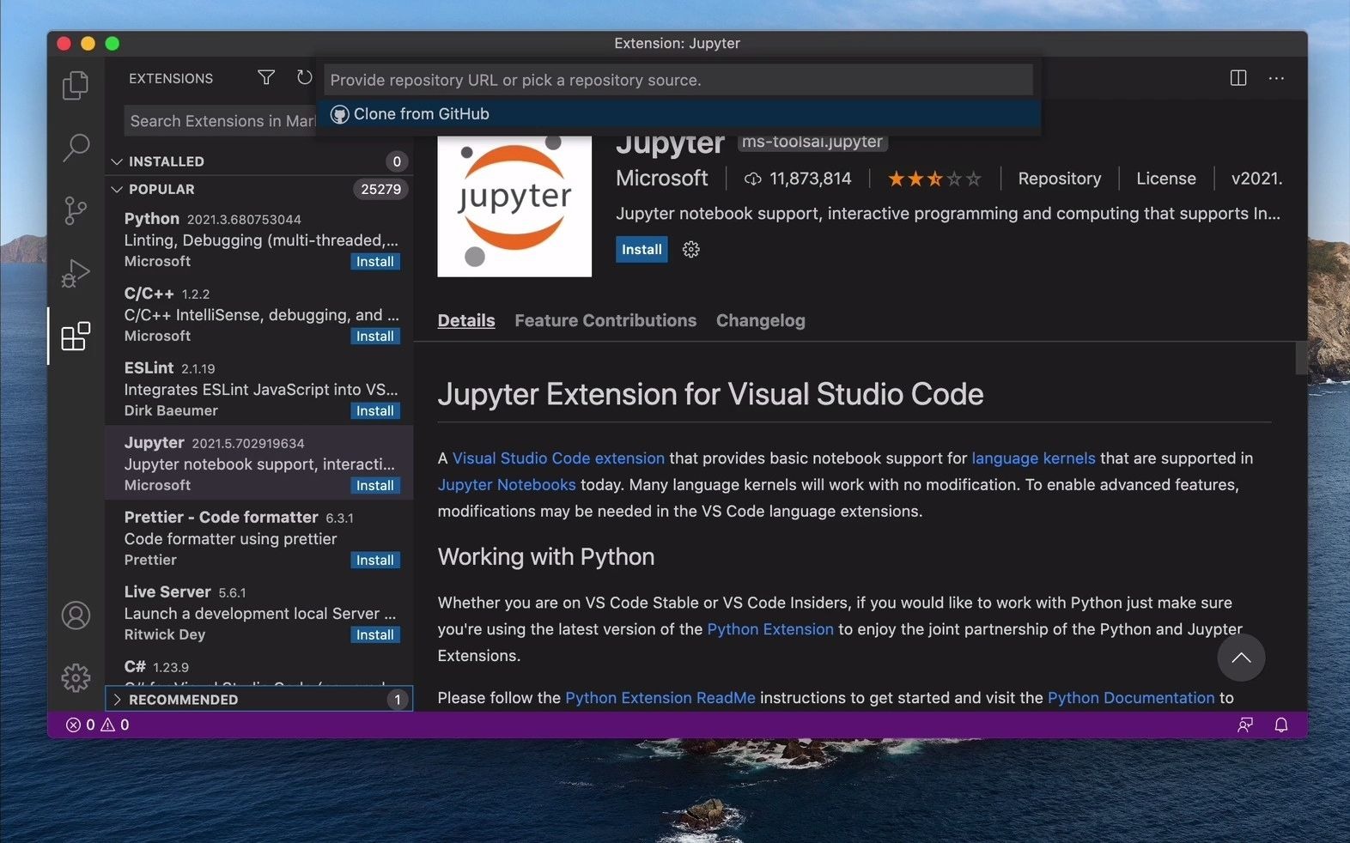Install the Python extension from list
The height and width of the screenshot is (843, 1350).
point(375,262)
